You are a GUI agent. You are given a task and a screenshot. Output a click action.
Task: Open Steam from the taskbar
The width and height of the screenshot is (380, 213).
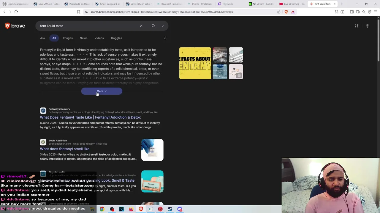(x=170, y=209)
